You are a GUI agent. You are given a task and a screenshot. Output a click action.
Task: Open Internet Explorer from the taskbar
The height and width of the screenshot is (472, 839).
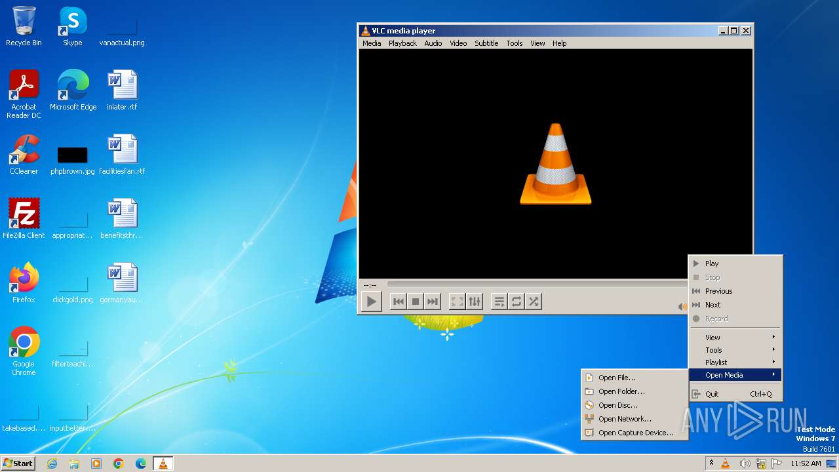tap(52, 463)
